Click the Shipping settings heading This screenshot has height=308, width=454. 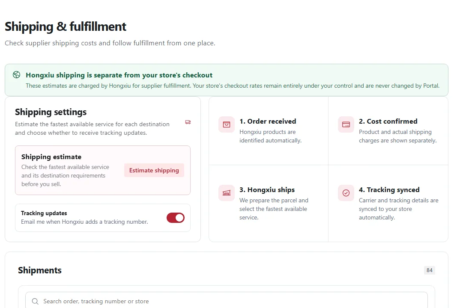pos(51,112)
